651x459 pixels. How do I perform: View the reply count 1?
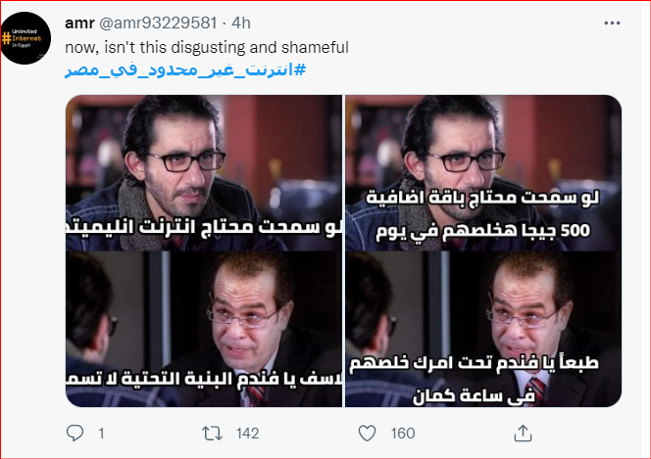click(x=101, y=434)
